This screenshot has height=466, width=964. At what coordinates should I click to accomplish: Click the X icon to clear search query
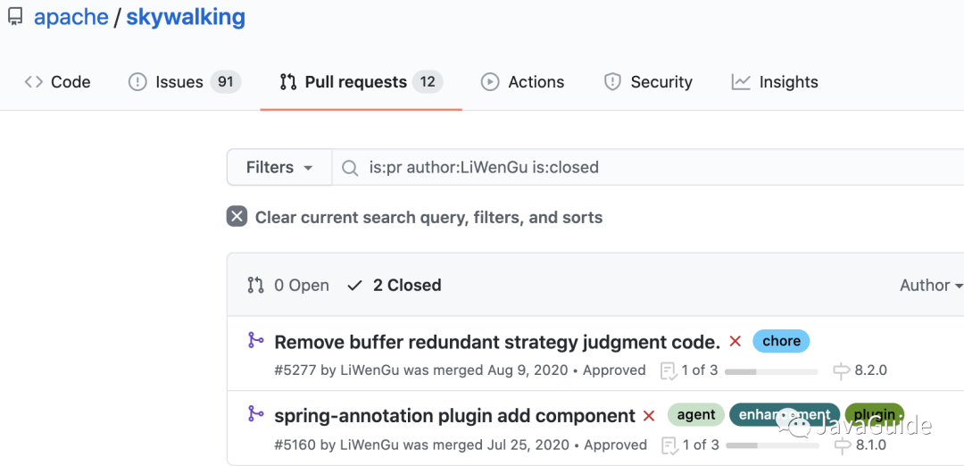[237, 217]
